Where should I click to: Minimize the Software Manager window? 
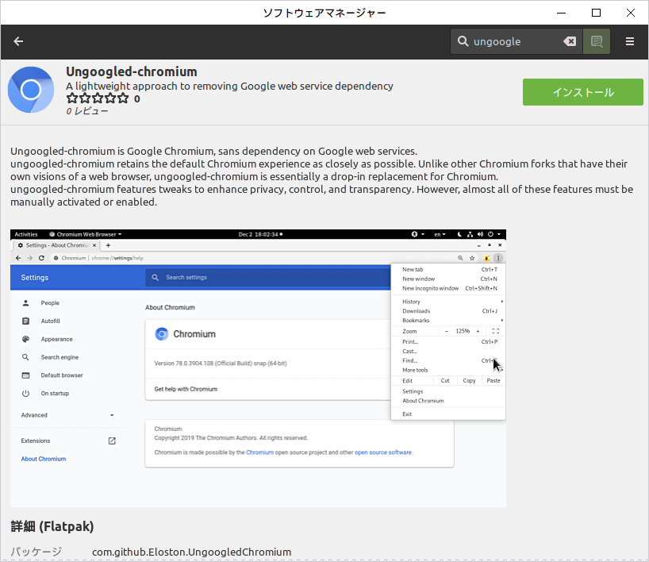(561, 13)
